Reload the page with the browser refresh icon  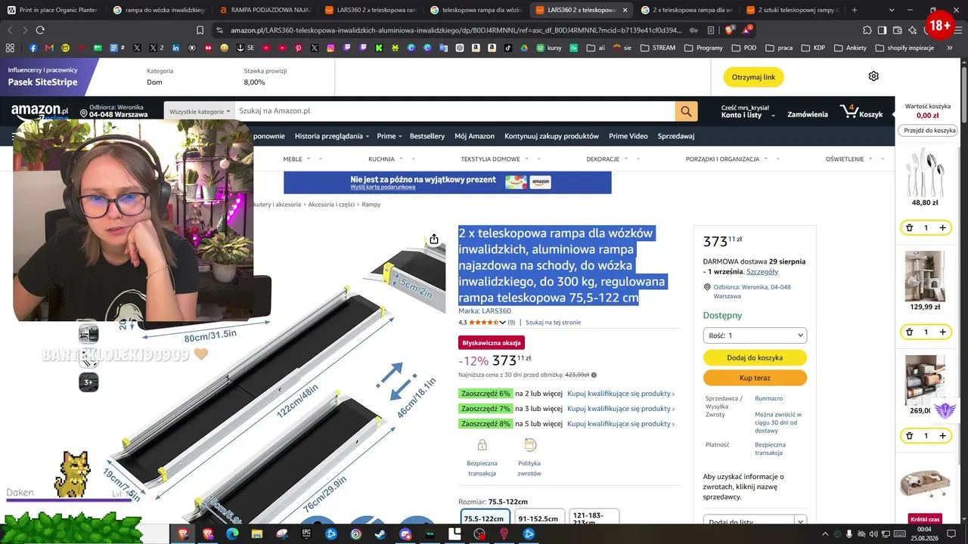(x=40, y=30)
